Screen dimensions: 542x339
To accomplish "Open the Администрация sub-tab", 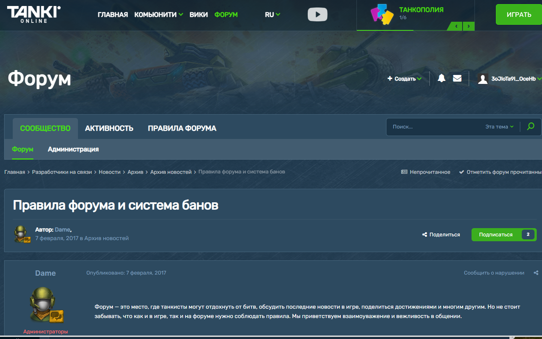I will click(x=73, y=149).
